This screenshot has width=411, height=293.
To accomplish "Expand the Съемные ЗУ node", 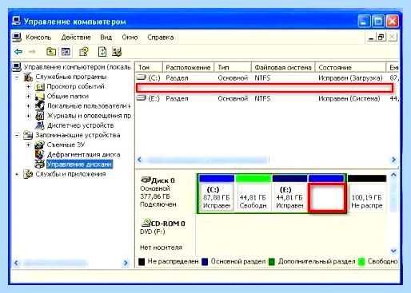I will 28,145.
